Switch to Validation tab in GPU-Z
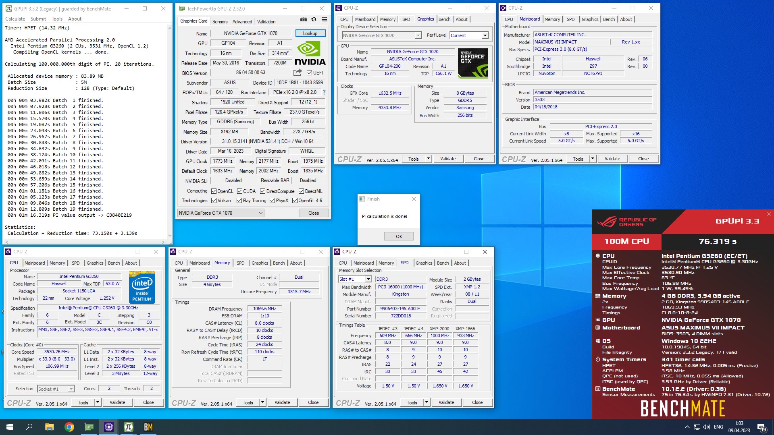Screen dimensions: 774x435 pyautogui.click(x=266, y=22)
